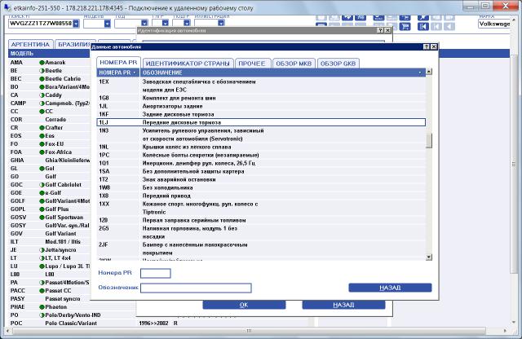Select Crafter in the model list

pos(49,128)
